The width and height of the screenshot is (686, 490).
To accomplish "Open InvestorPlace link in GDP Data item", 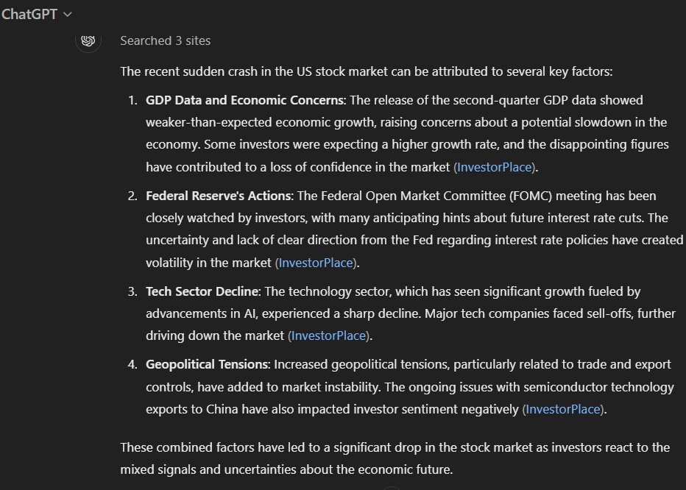I will [495, 167].
